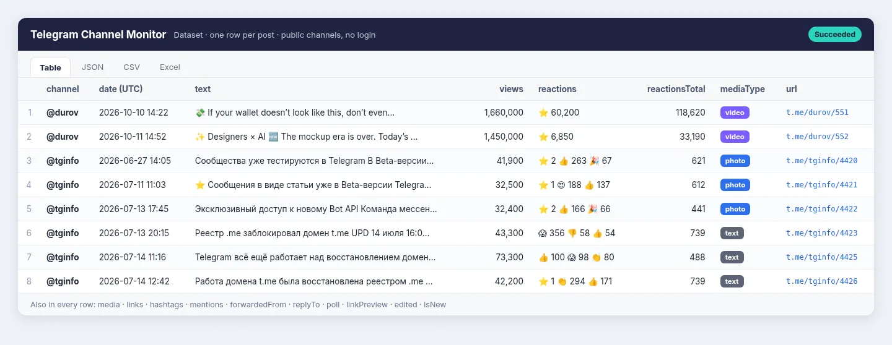Click post text 'Реестр .me заблокировал домен'
Screen dimensions: 892x345
(312, 233)
